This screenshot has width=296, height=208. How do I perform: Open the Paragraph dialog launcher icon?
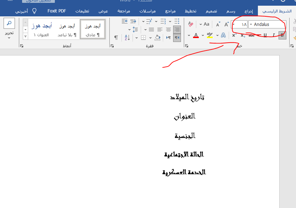pos(112,46)
